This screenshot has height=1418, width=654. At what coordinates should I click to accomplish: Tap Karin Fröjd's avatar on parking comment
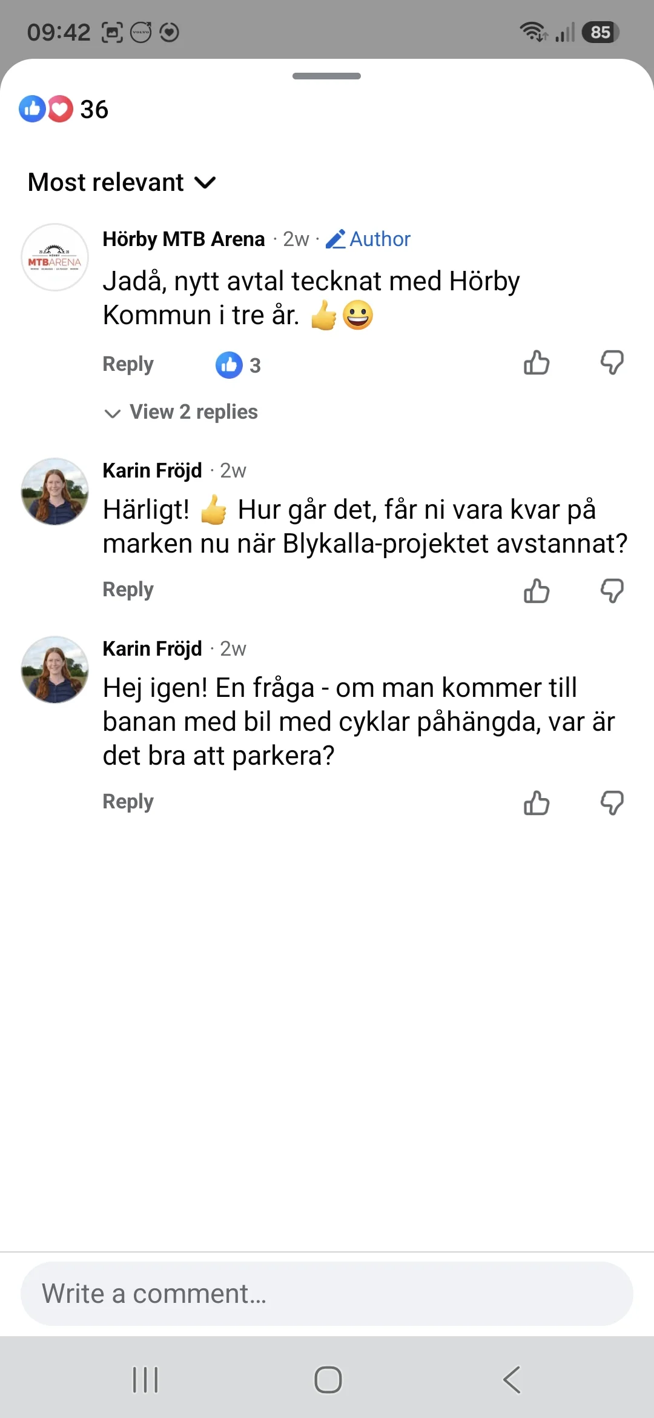click(54, 670)
